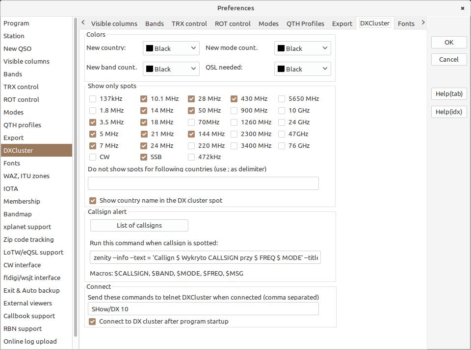471x350 pixels.
Task: Open the New mode count color dropdown
Action: [x=303, y=48]
